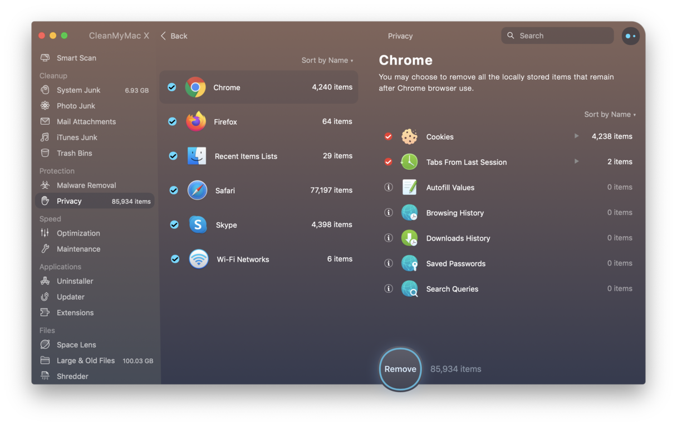Viewport: 677px width, 426px height.
Task: Open Sort by Name under Chrome description
Action: (610, 114)
